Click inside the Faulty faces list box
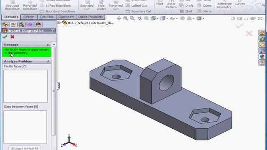Screen dimensions: 267x150 click(25, 86)
